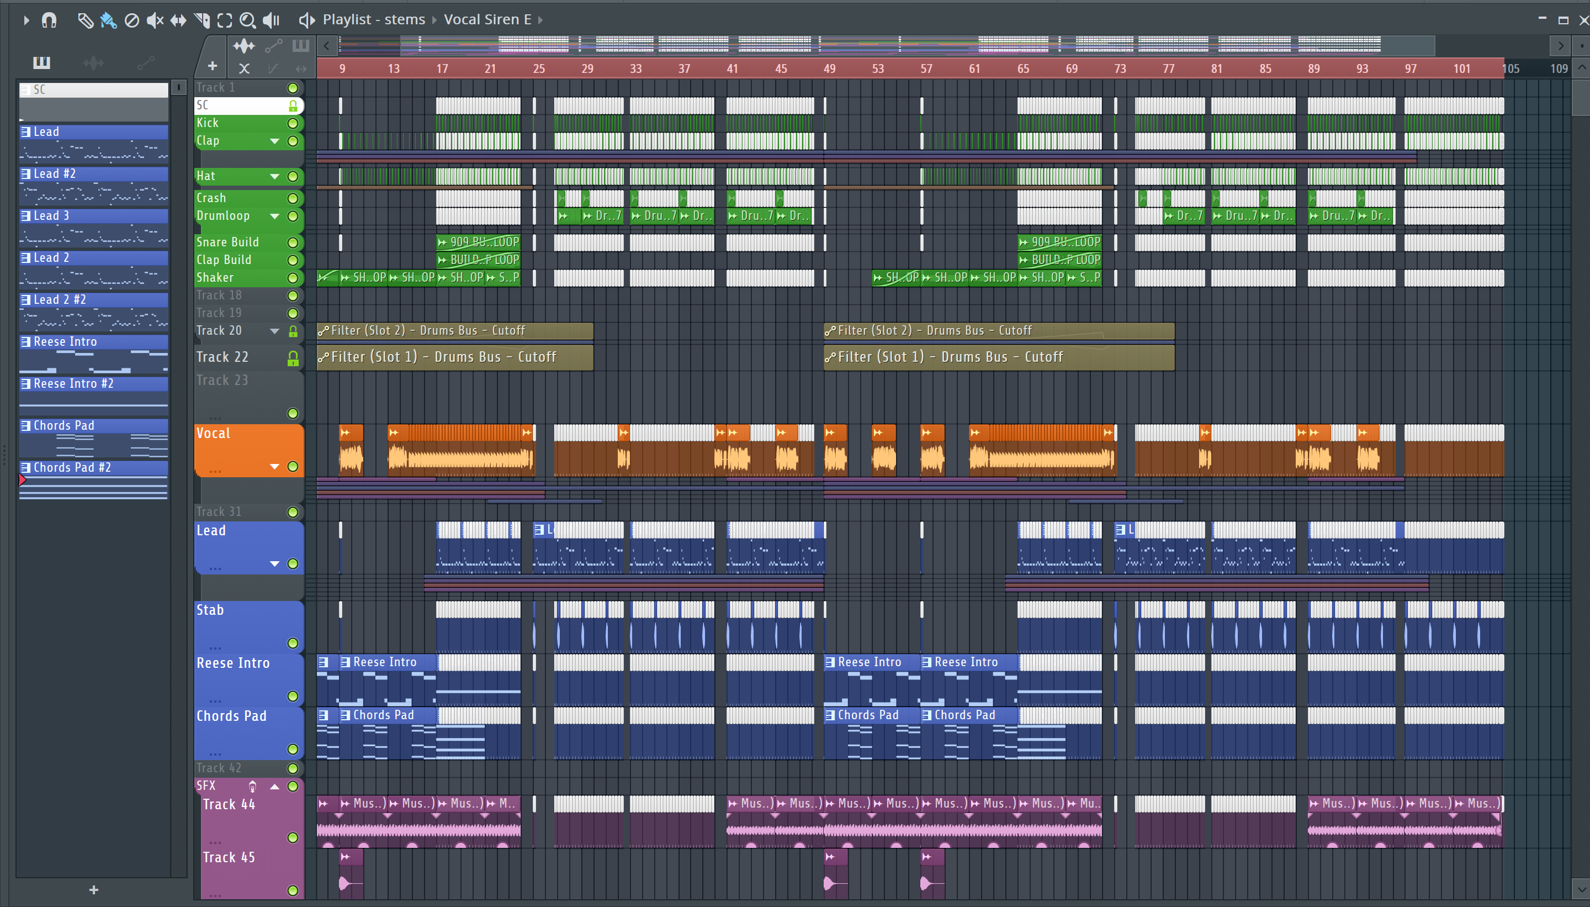The height and width of the screenshot is (907, 1590).
Task: Toggle lock on SC track
Action: coord(293,106)
